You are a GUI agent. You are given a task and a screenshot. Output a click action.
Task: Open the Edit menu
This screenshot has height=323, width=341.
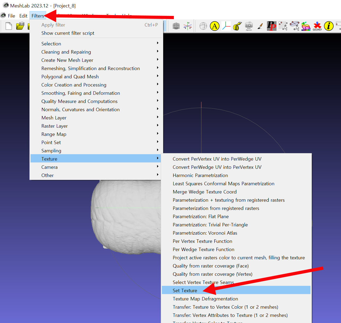pyautogui.click(x=23, y=16)
